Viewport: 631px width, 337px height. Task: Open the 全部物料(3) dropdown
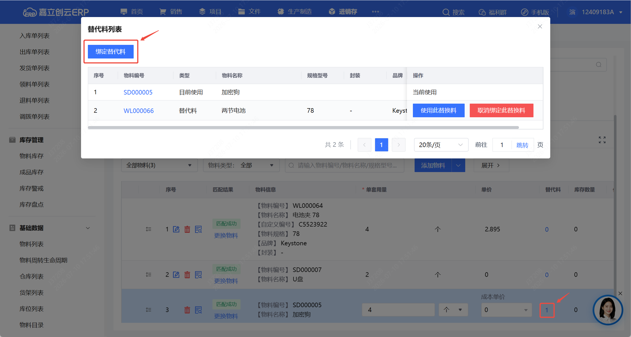159,165
